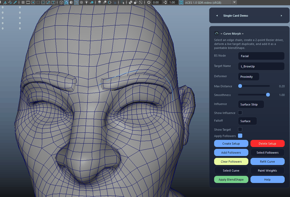Expand the color space dropdown arrow

[x=234, y=2]
